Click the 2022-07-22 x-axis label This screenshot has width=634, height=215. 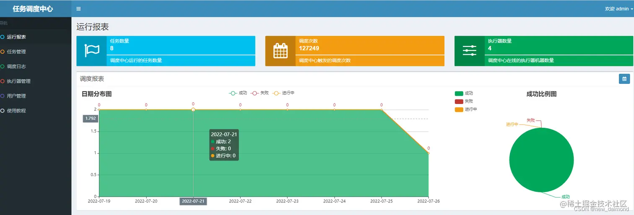click(240, 201)
